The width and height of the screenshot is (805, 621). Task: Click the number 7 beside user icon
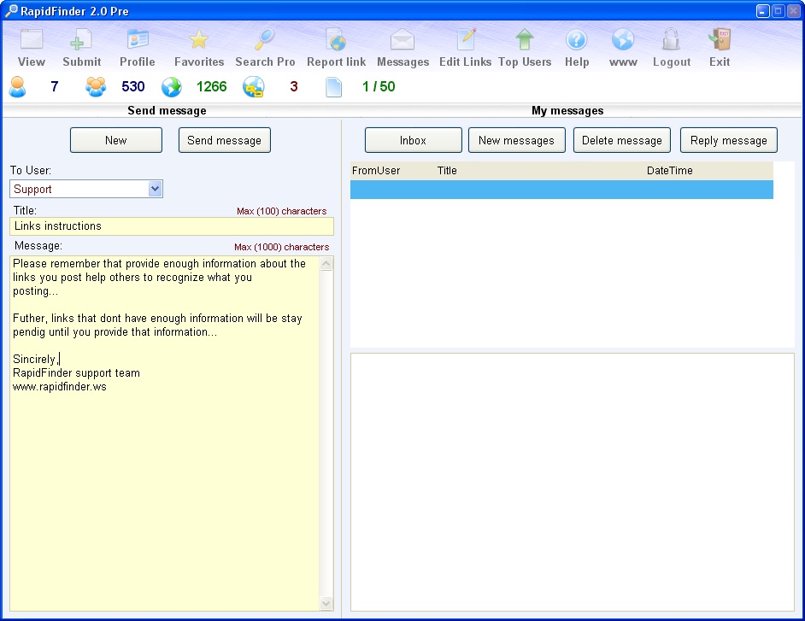(55, 86)
